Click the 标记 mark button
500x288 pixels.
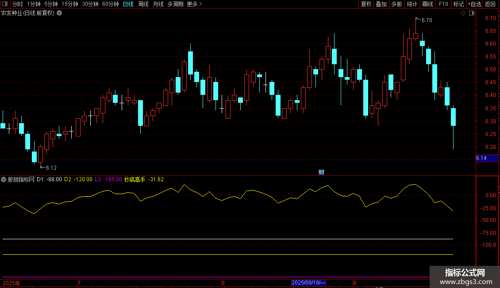pyautogui.click(x=458, y=4)
